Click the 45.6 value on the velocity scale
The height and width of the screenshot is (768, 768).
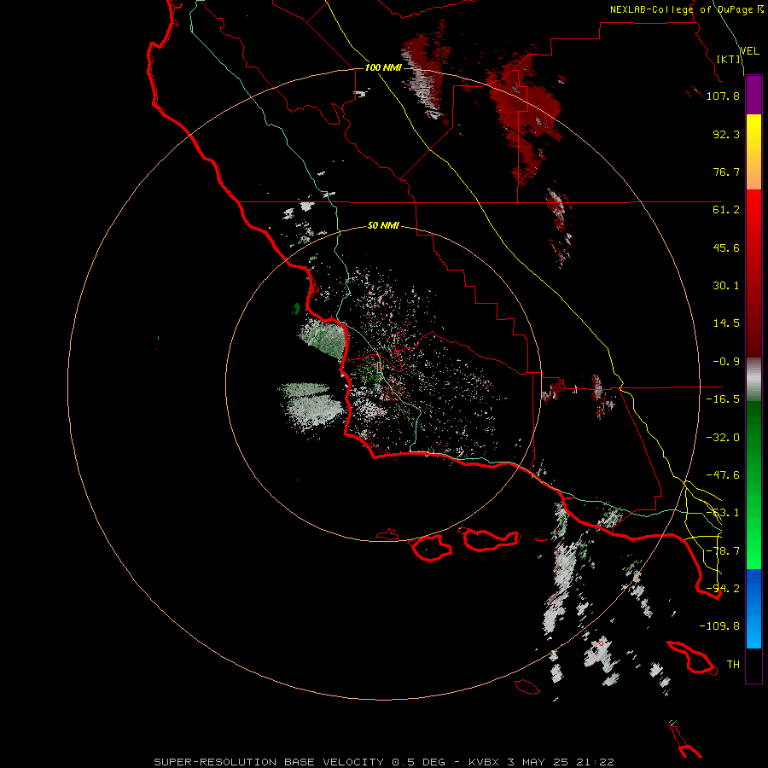coord(726,247)
